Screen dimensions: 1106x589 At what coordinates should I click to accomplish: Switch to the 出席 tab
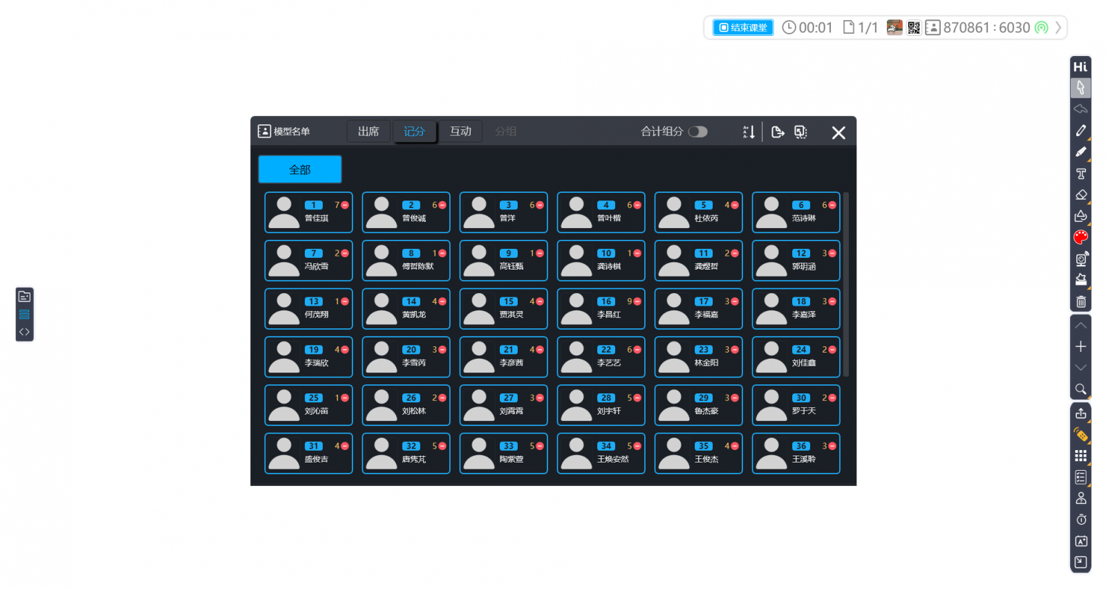click(368, 131)
